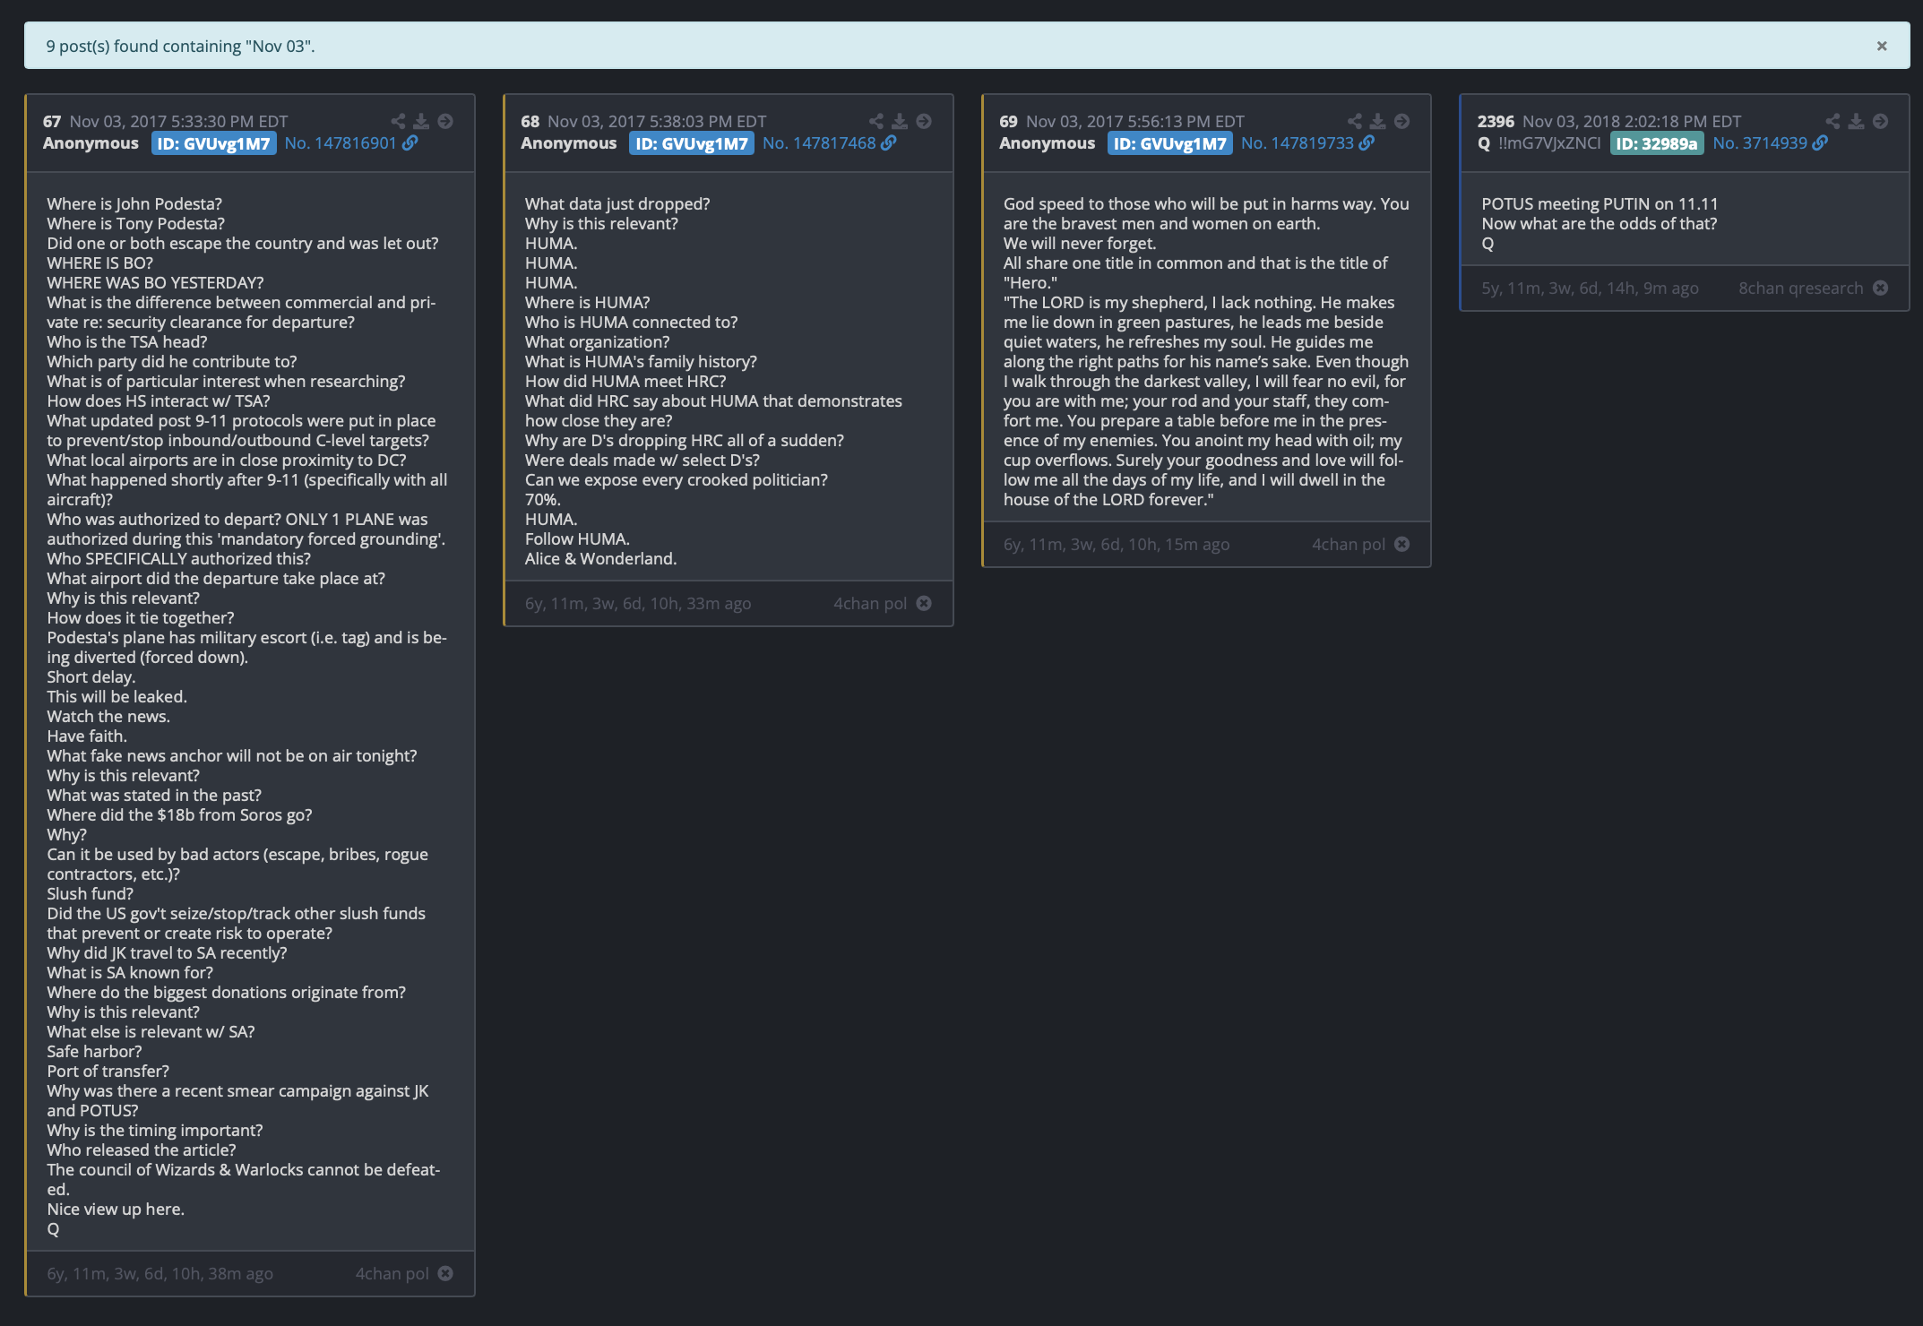
Task: Select the '6y, 11m, 3w, 6d, 10h, 38m ago' age
Action: tap(160, 1273)
